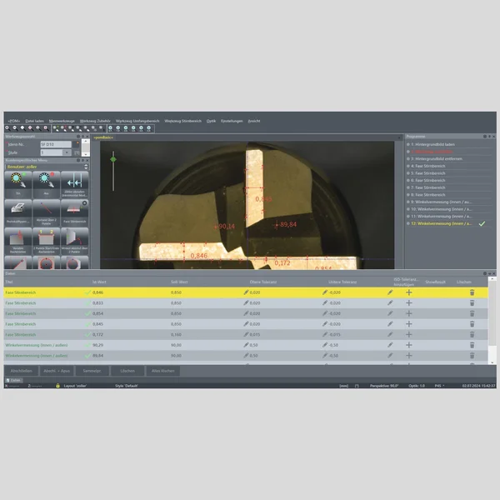Select step '12: Winkelvermessung' in Programme list

click(442, 223)
